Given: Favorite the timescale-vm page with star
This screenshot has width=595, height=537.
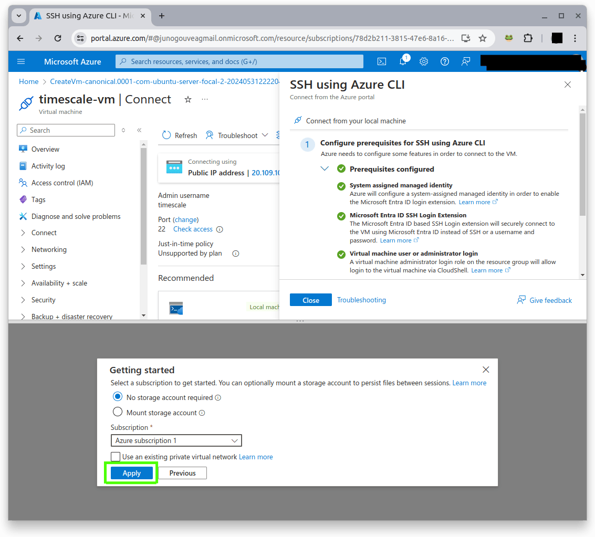Looking at the screenshot, I should coord(188,99).
